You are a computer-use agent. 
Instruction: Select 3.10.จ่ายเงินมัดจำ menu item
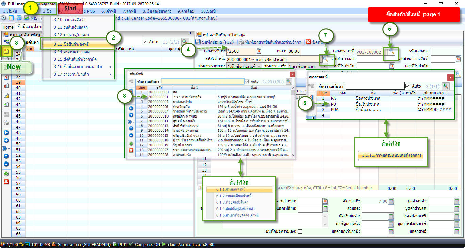pos(78,19)
